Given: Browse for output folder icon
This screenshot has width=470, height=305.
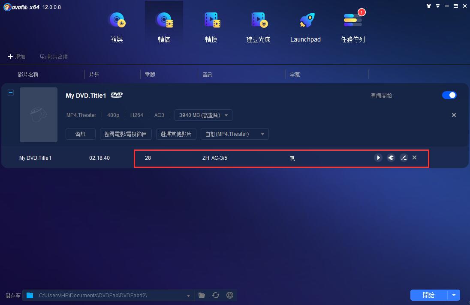Looking at the screenshot, I should [x=202, y=296].
